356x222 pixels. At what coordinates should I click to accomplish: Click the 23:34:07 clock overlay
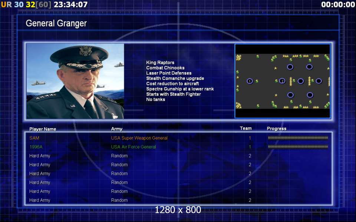pos(70,4)
